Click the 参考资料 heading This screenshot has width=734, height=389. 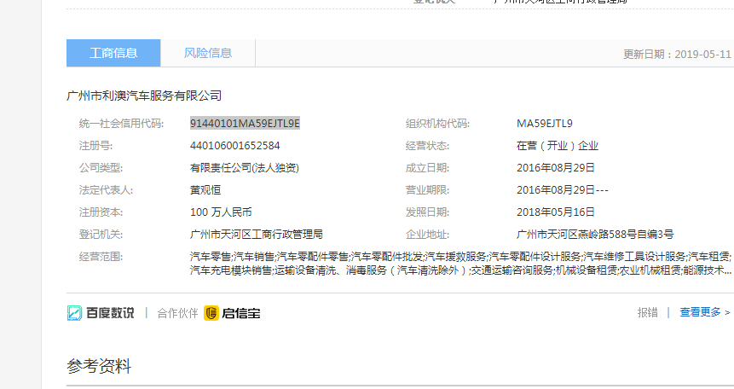[99, 366]
